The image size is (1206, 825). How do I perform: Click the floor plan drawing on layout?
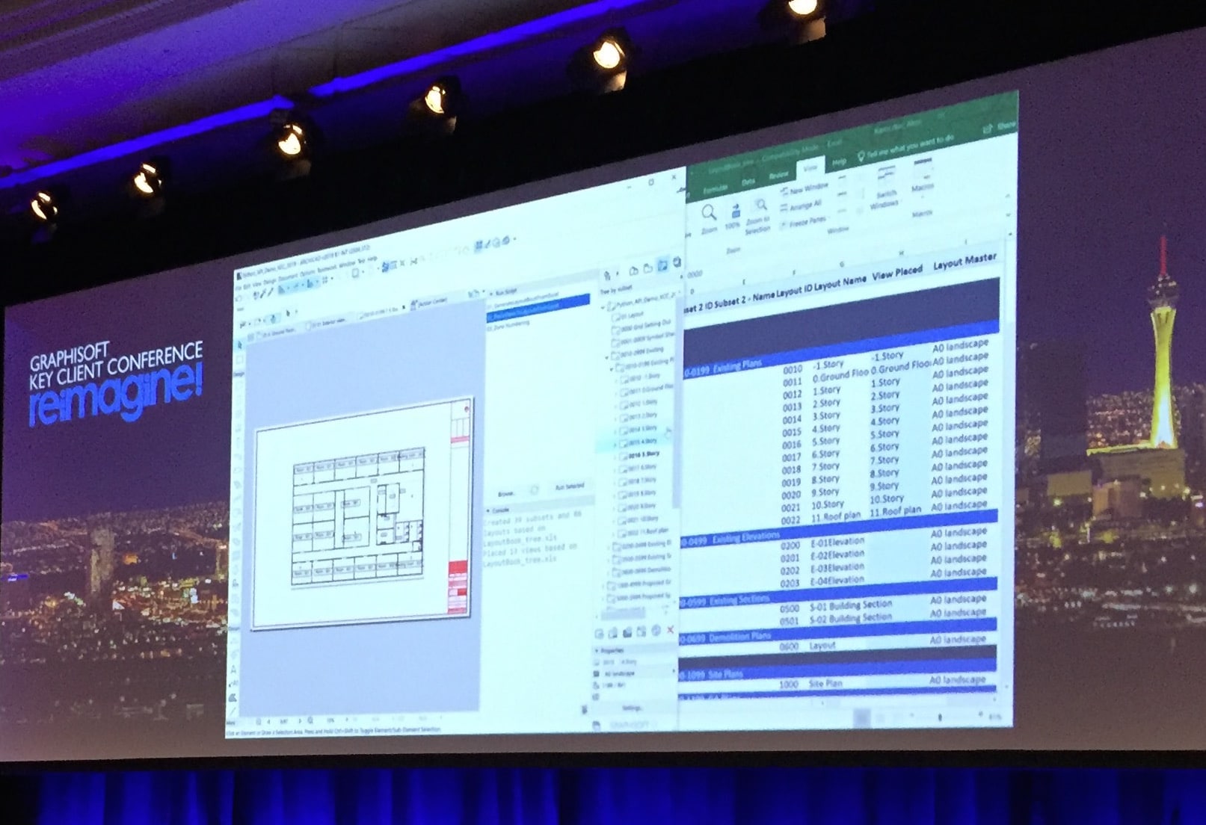click(x=358, y=517)
